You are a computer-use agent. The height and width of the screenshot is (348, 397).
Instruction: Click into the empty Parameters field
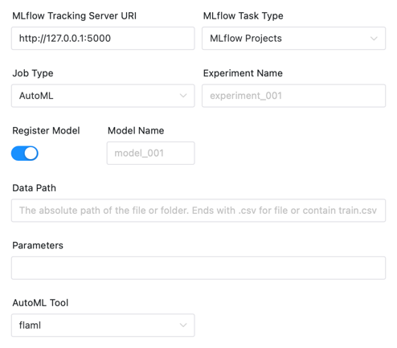pyautogui.click(x=198, y=268)
